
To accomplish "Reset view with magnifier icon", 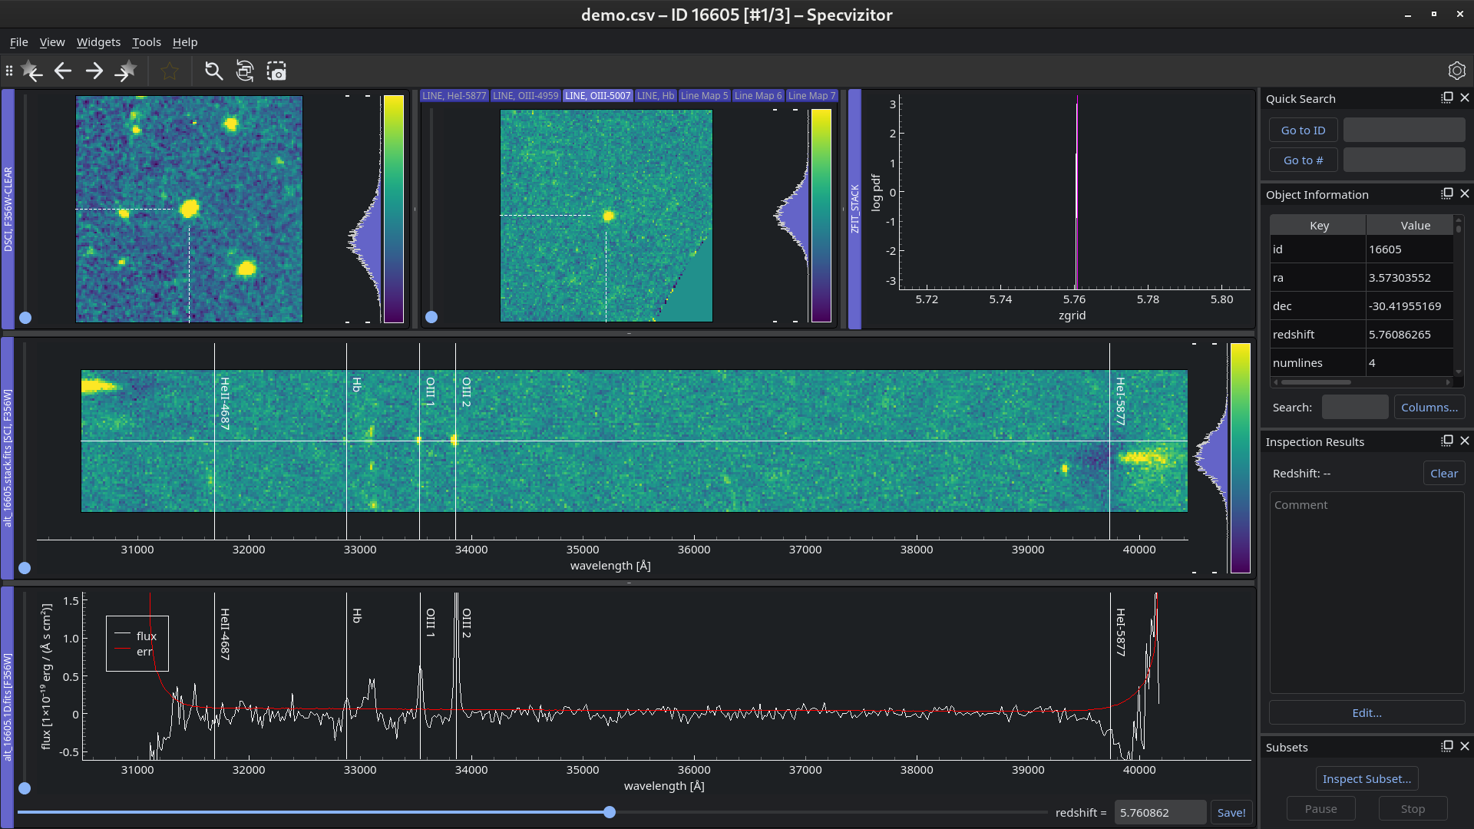I will 213,71.
